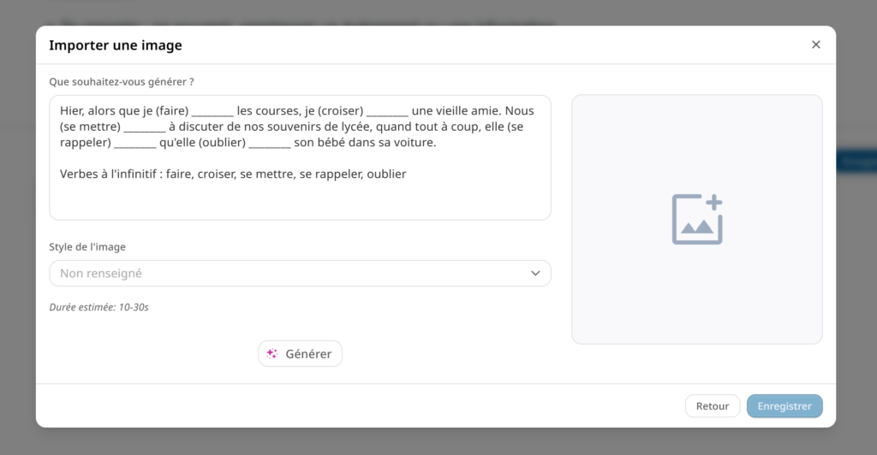This screenshot has width=877, height=455.
Task: Click the Durée estimée text
Action: 98,307
